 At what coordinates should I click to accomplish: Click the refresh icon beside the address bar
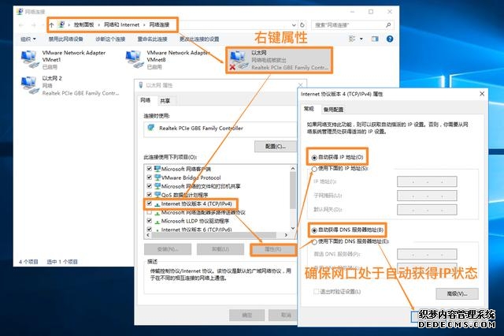click(x=302, y=24)
